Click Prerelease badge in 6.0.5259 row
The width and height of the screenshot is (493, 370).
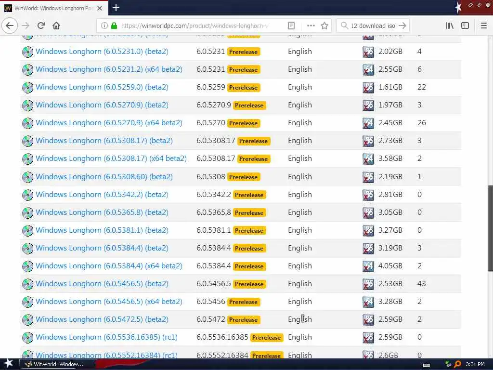point(243,88)
